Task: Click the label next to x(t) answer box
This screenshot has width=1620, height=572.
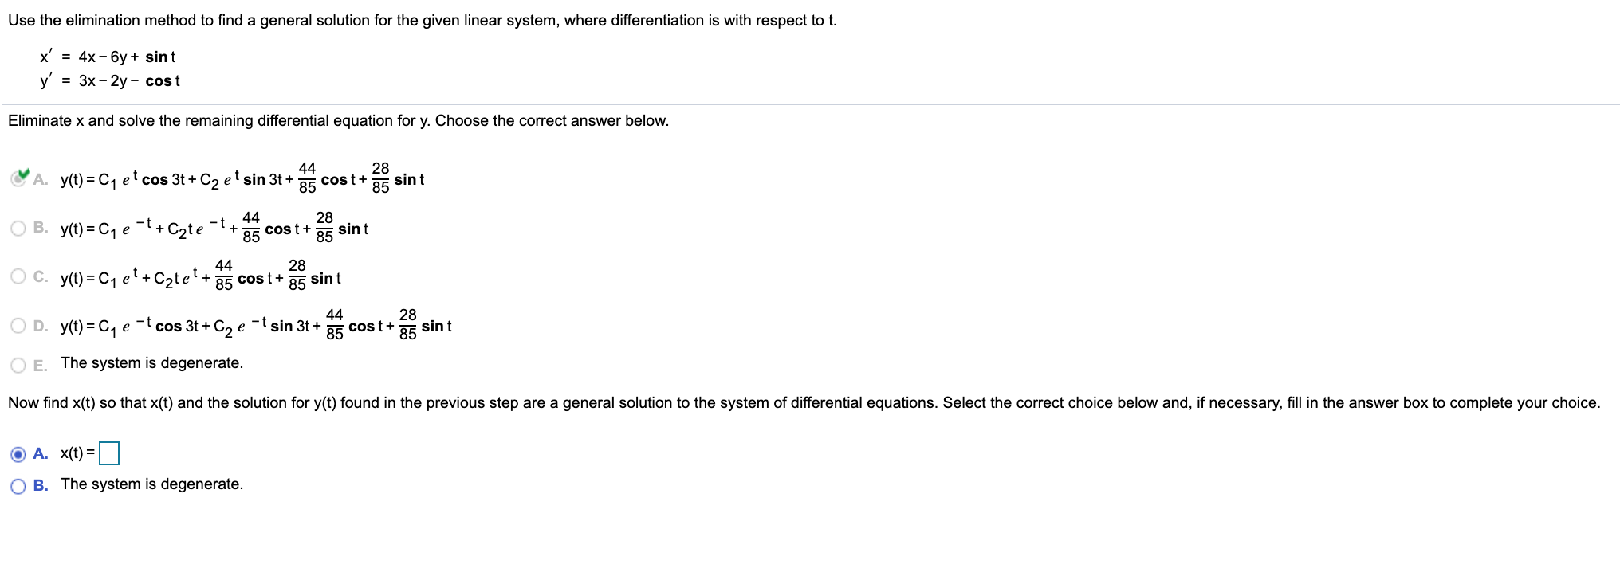Action: click(76, 454)
